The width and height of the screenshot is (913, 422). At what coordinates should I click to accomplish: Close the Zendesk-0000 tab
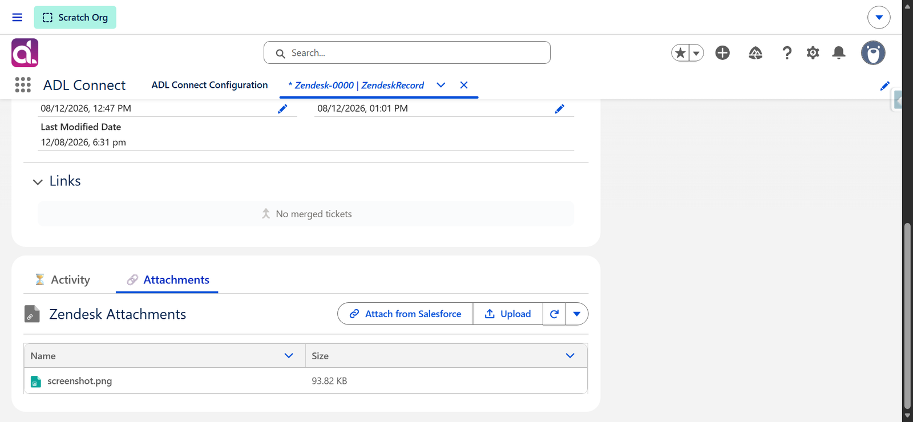pyautogui.click(x=464, y=85)
